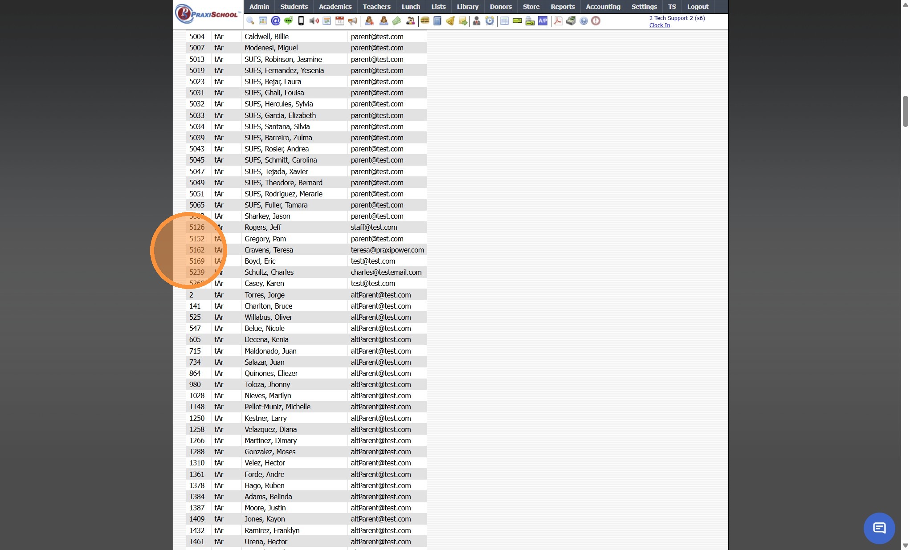Viewport: 910px width, 550px height.
Task: Click the alarm clock icon
Action: pos(490,21)
